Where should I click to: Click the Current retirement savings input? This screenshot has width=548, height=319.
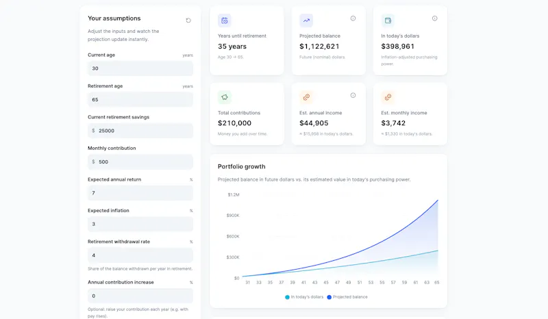140,131
